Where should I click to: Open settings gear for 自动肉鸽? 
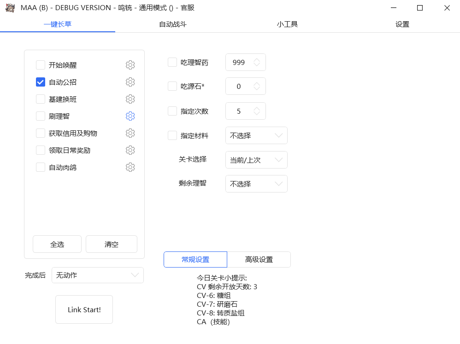coord(130,167)
